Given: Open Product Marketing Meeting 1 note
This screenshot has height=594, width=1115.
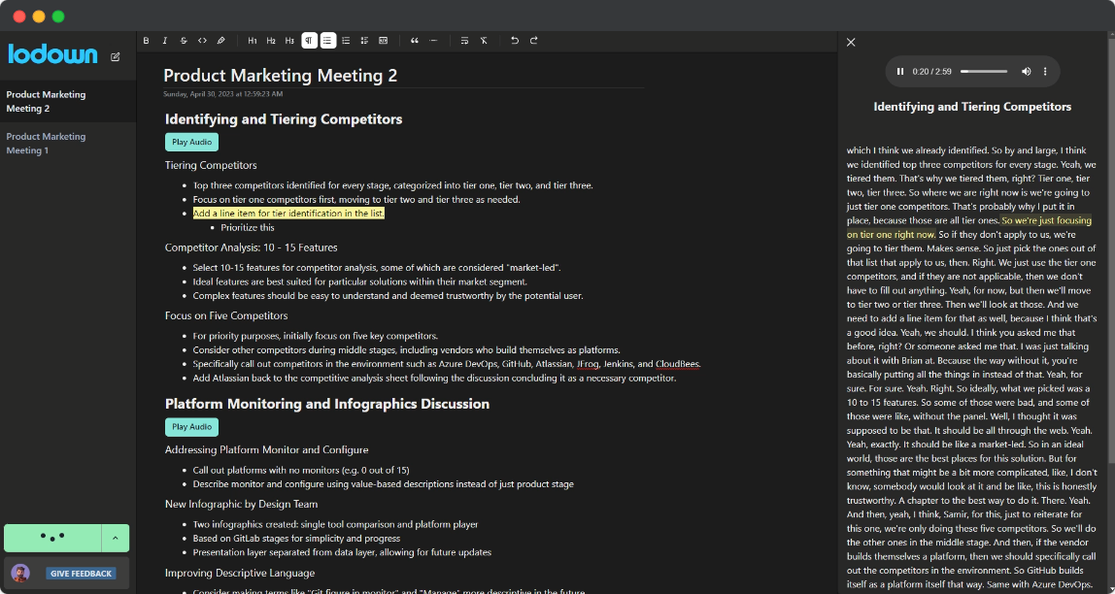Looking at the screenshot, I should pos(46,144).
